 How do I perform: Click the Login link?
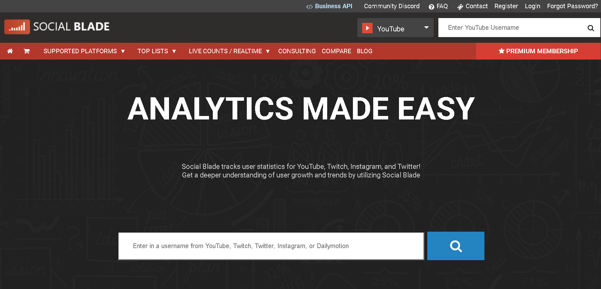[x=532, y=6]
